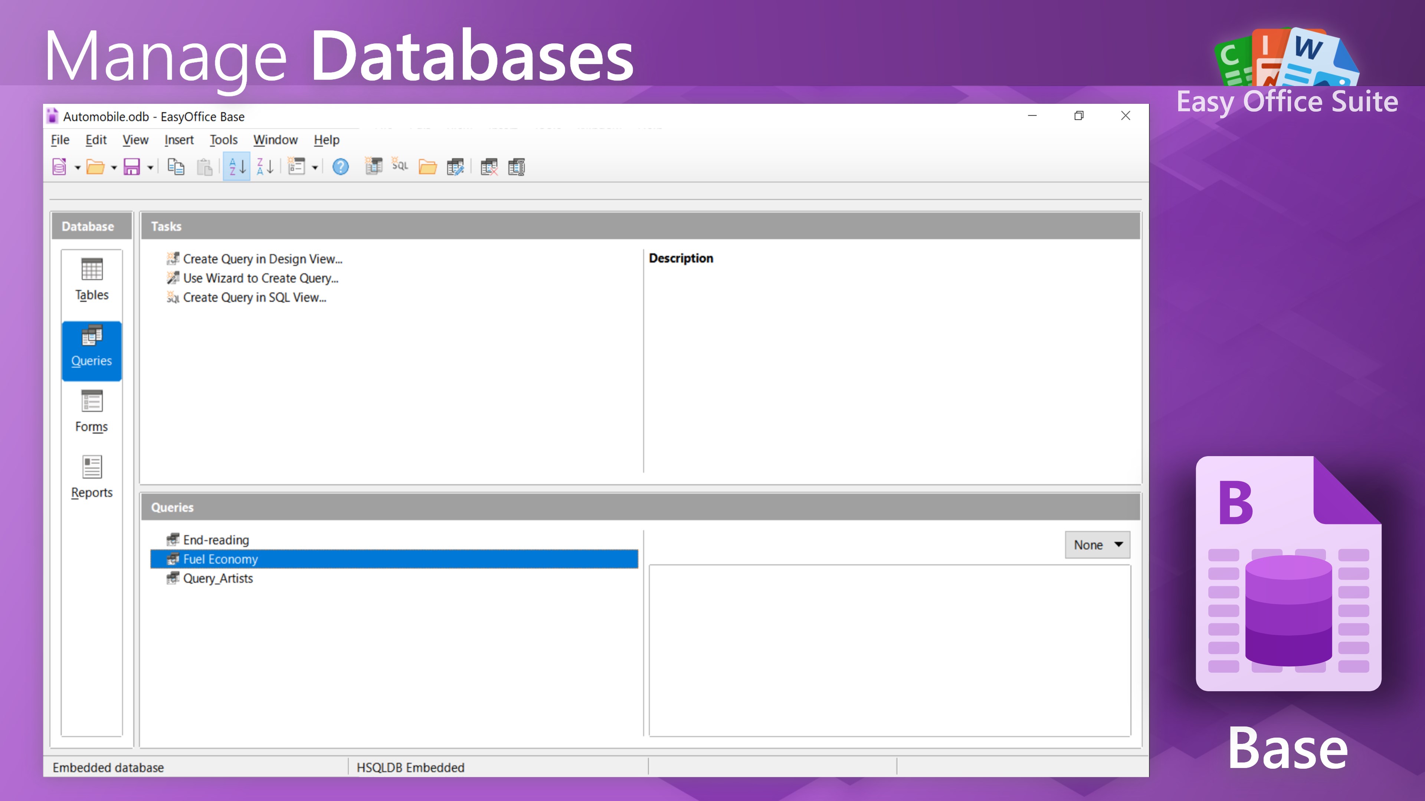Viewport: 1425px width, 801px height.
Task: Open the None preview dropdown
Action: (x=1097, y=544)
